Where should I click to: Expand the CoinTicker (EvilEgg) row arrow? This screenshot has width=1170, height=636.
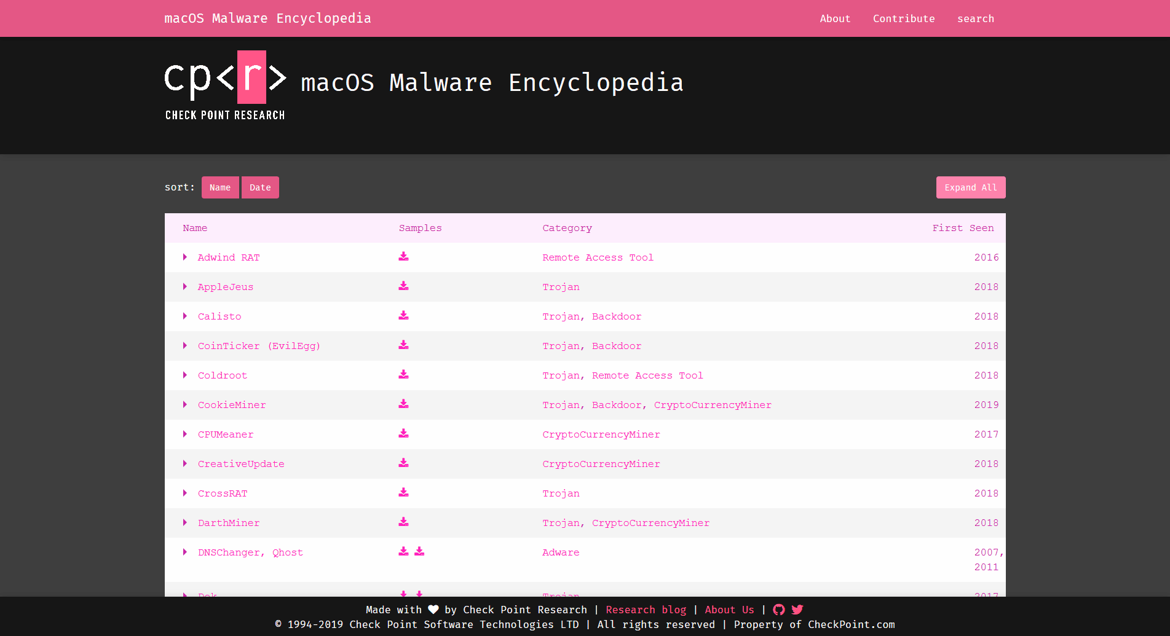184,345
